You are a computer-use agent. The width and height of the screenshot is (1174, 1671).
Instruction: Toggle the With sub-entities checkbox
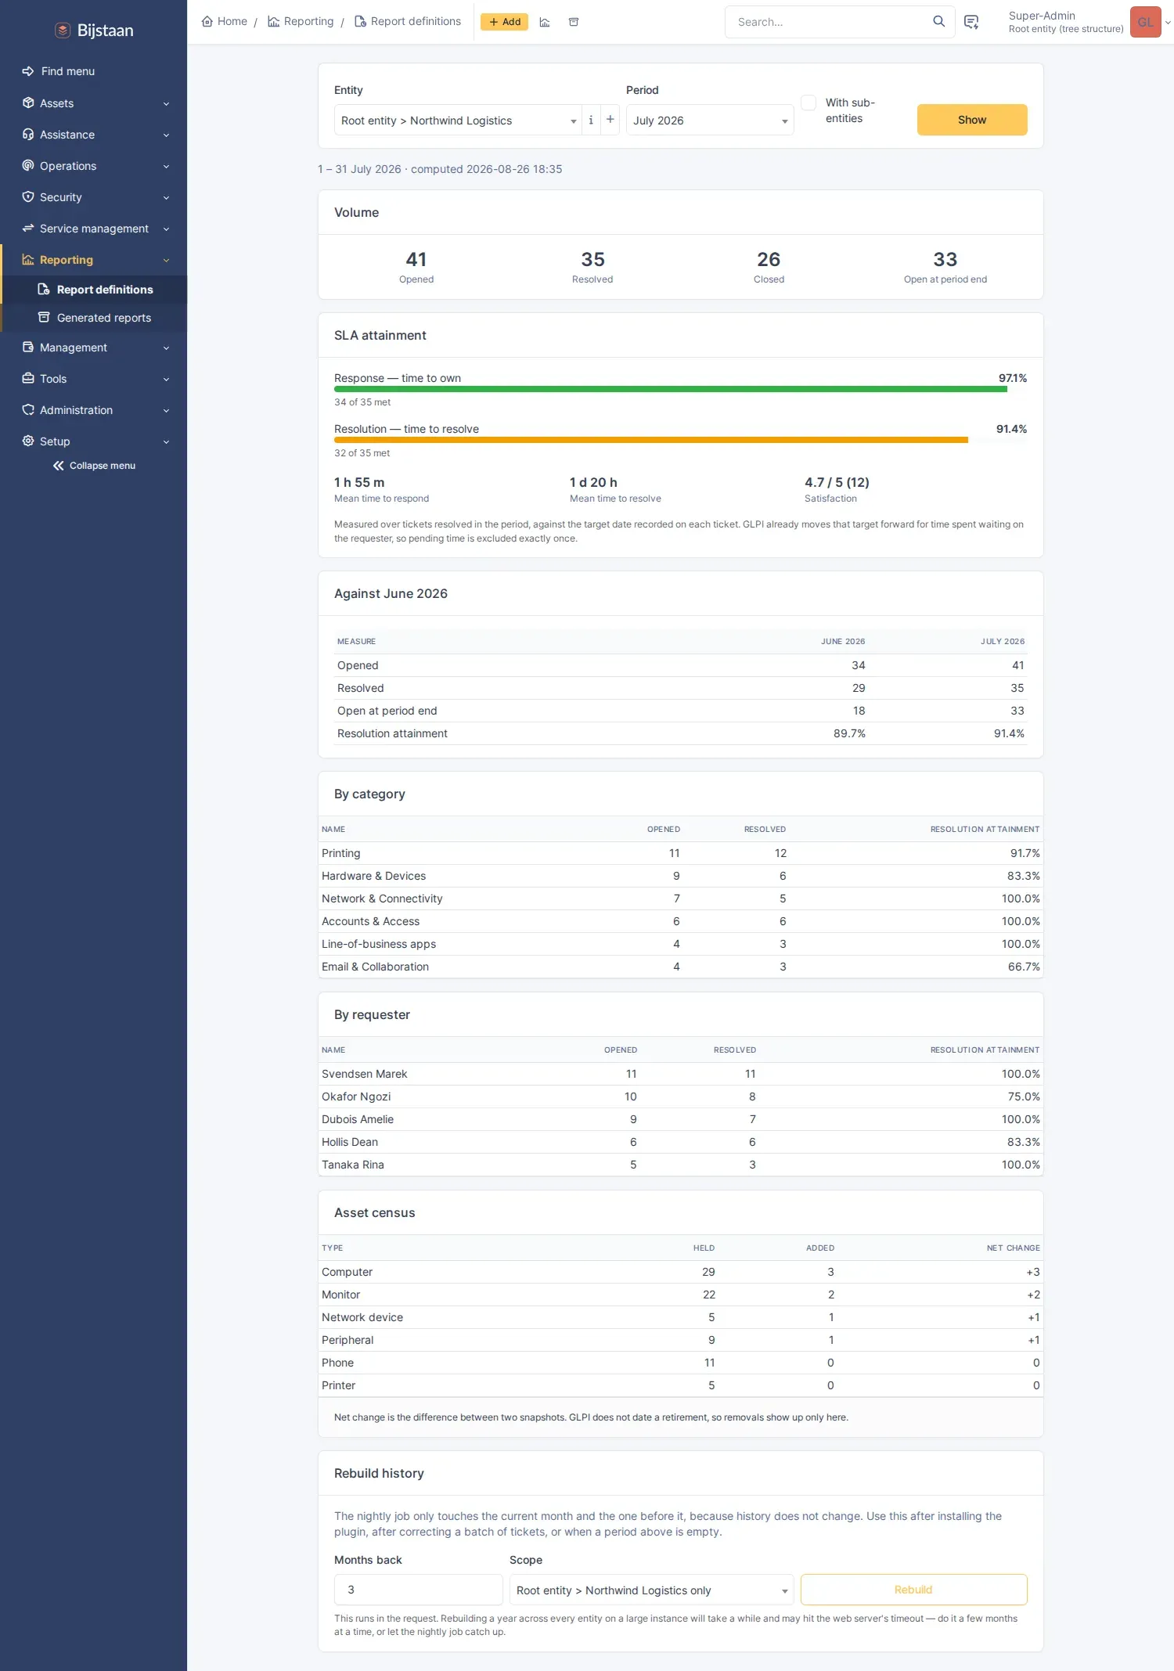[x=808, y=103]
